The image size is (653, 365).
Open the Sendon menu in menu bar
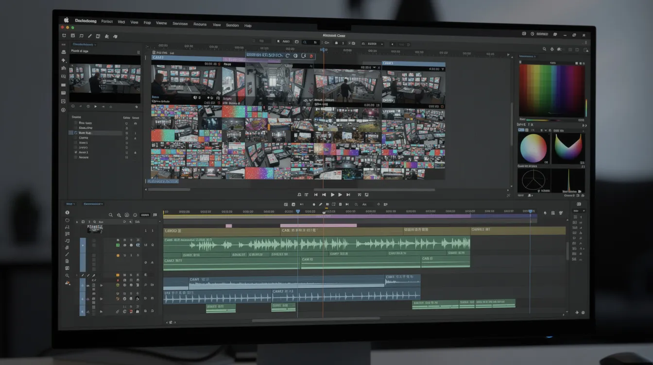click(232, 25)
